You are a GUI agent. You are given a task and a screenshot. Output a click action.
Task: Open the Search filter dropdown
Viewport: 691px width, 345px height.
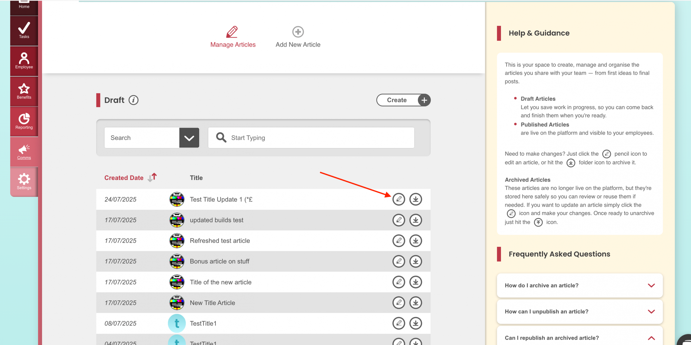click(x=189, y=138)
